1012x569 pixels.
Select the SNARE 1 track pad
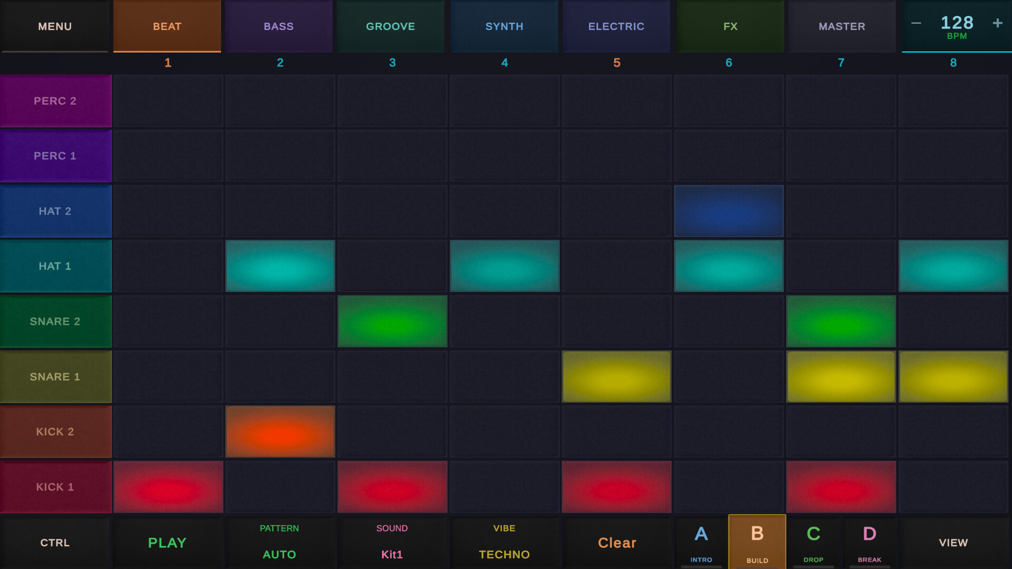55,377
